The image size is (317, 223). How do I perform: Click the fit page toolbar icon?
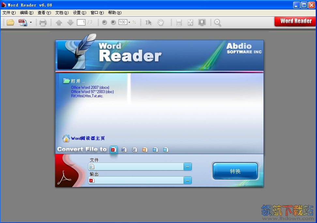(x=190, y=22)
